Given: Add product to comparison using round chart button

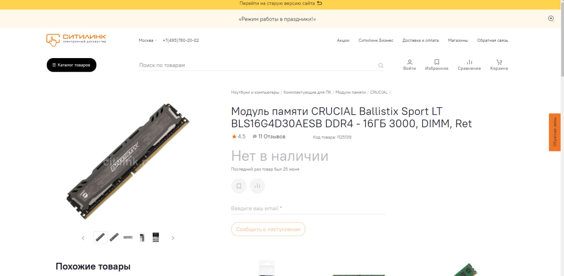Looking at the screenshot, I should [x=257, y=186].
